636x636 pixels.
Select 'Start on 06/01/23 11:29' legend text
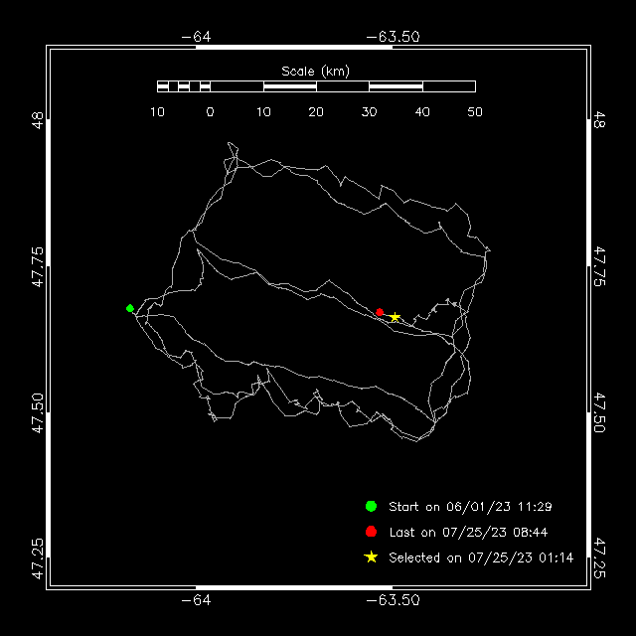tap(470, 507)
